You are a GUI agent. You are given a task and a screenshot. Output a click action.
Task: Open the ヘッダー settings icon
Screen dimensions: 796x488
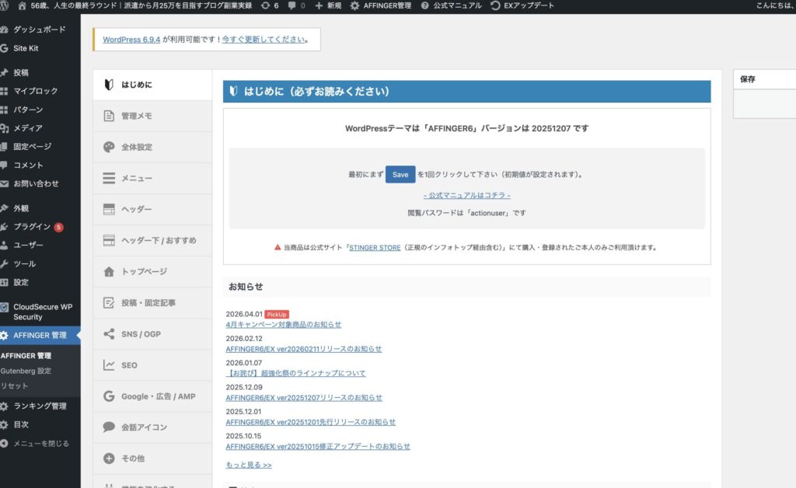108,209
